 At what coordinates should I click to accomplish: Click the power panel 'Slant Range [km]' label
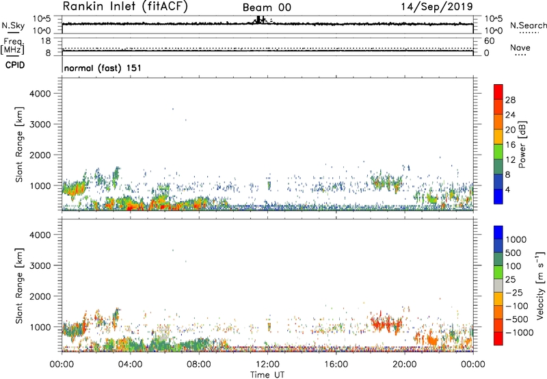[19, 144]
